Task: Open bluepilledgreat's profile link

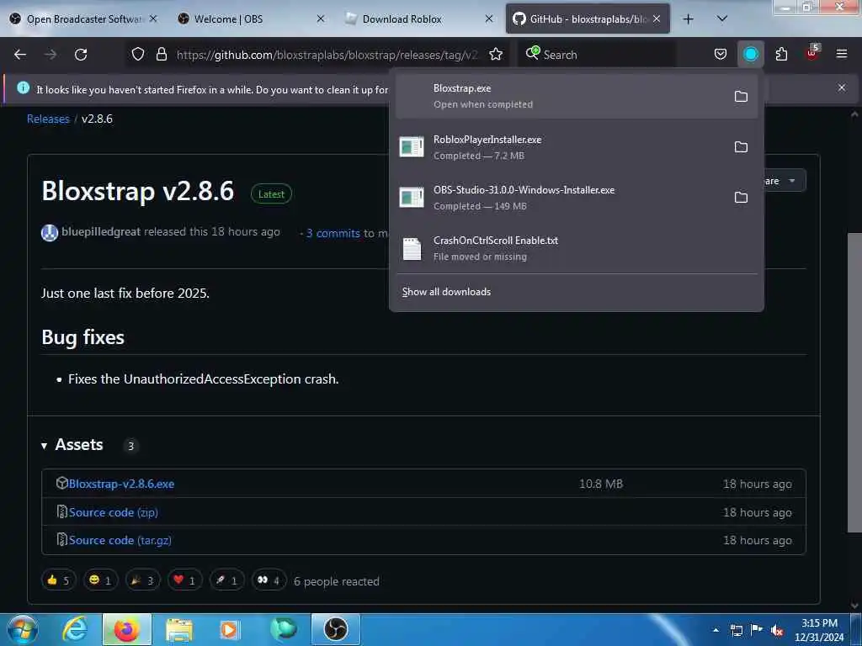Action: coord(101,232)
